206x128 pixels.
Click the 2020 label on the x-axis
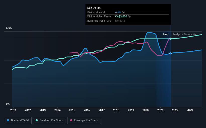[146, 110]
